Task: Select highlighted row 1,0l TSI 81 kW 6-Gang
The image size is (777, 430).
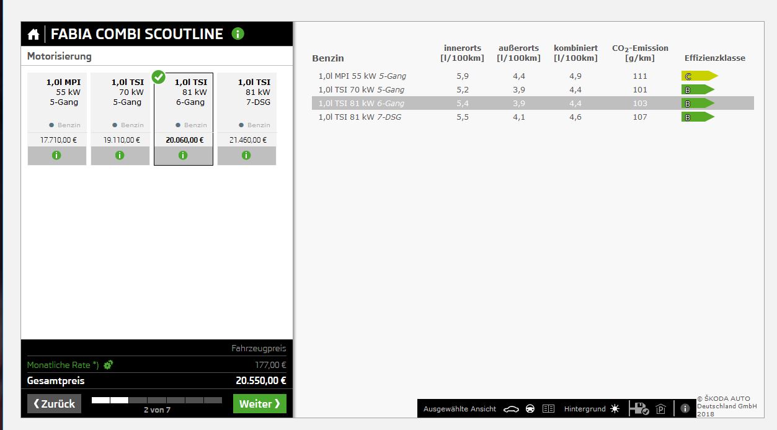Action: pyautogui.click(x=533, y=104)
